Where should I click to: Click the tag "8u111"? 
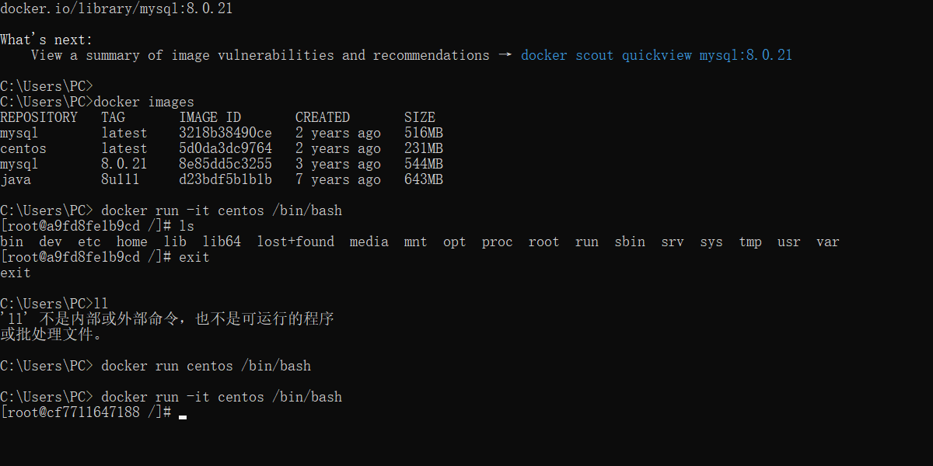(x=121, y=179)
